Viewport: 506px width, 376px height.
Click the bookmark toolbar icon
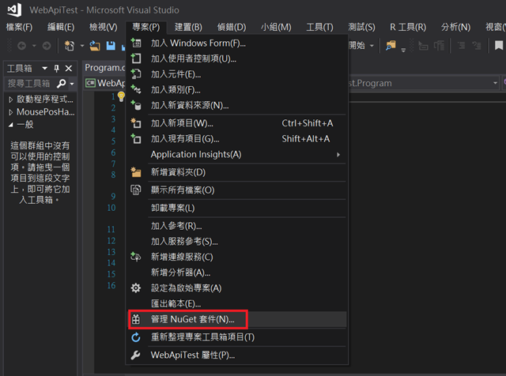[x=499, y=46]
